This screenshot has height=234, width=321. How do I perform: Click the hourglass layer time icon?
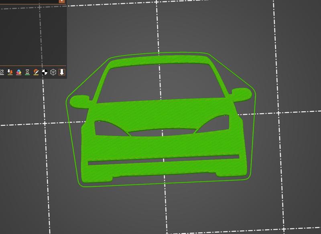(x=27, y=72)
